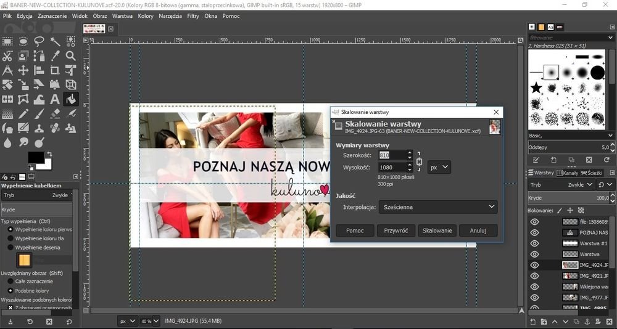Click the lock position and size icon
The height and width of the screenshot is (329, 617).
click(570, 210)
